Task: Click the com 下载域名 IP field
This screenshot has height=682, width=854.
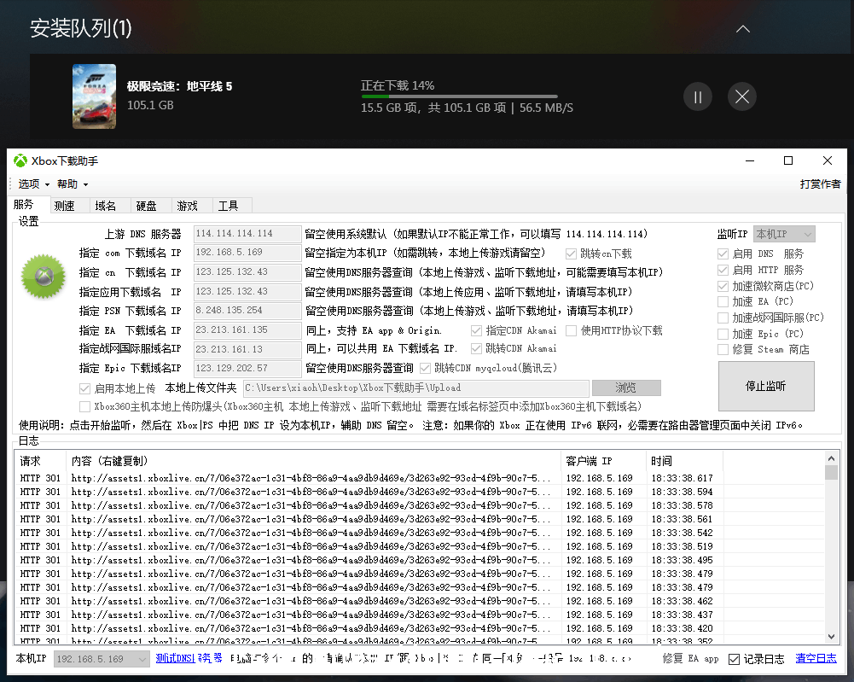Action: 247,253
